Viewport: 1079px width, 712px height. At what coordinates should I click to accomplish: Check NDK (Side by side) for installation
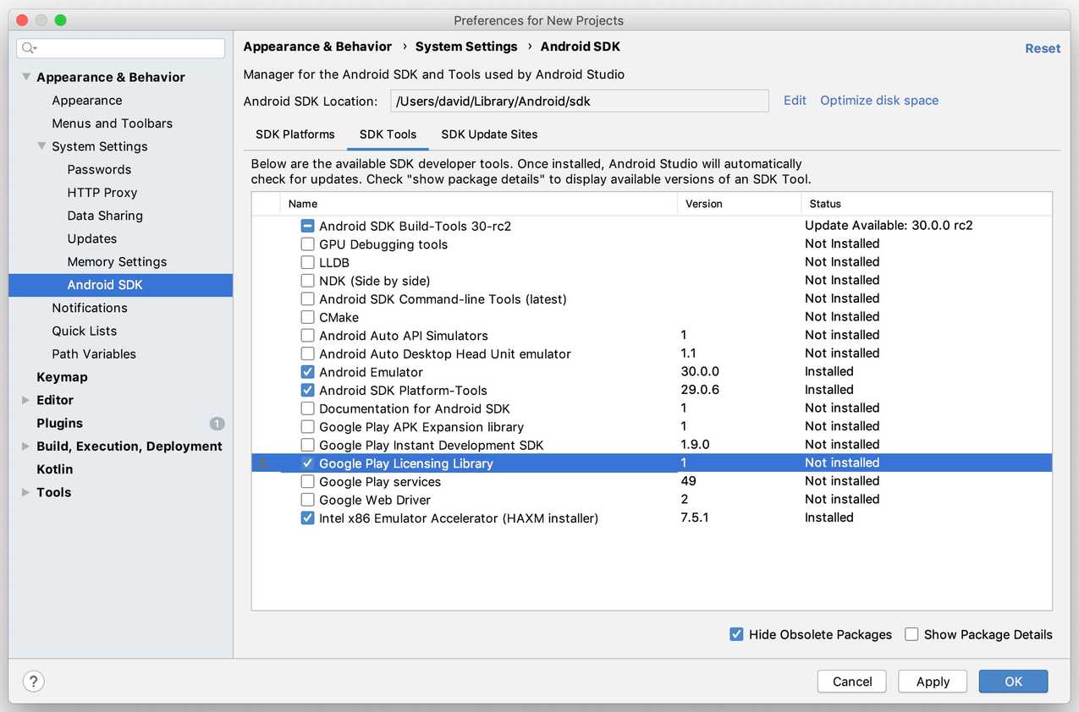[308, 280]
